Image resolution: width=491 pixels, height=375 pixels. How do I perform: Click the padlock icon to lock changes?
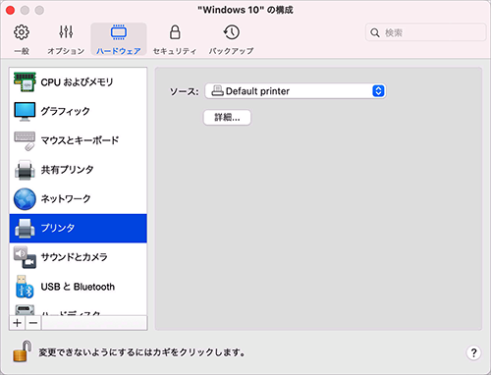23,351
